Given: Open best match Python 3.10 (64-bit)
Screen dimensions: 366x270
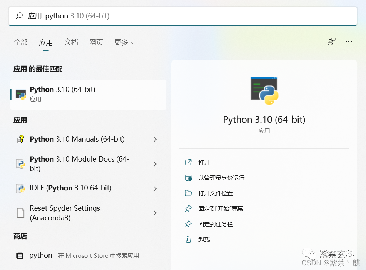Looking at the screenshot, I should (x=88, y=95).
